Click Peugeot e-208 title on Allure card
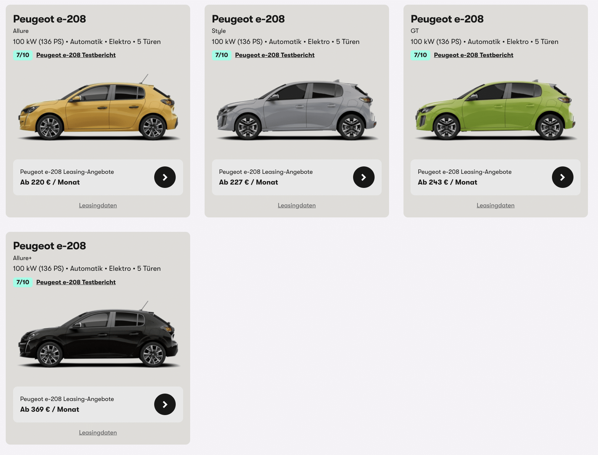Viewport: 598px width, 455px height. click(x=49, y=19)
